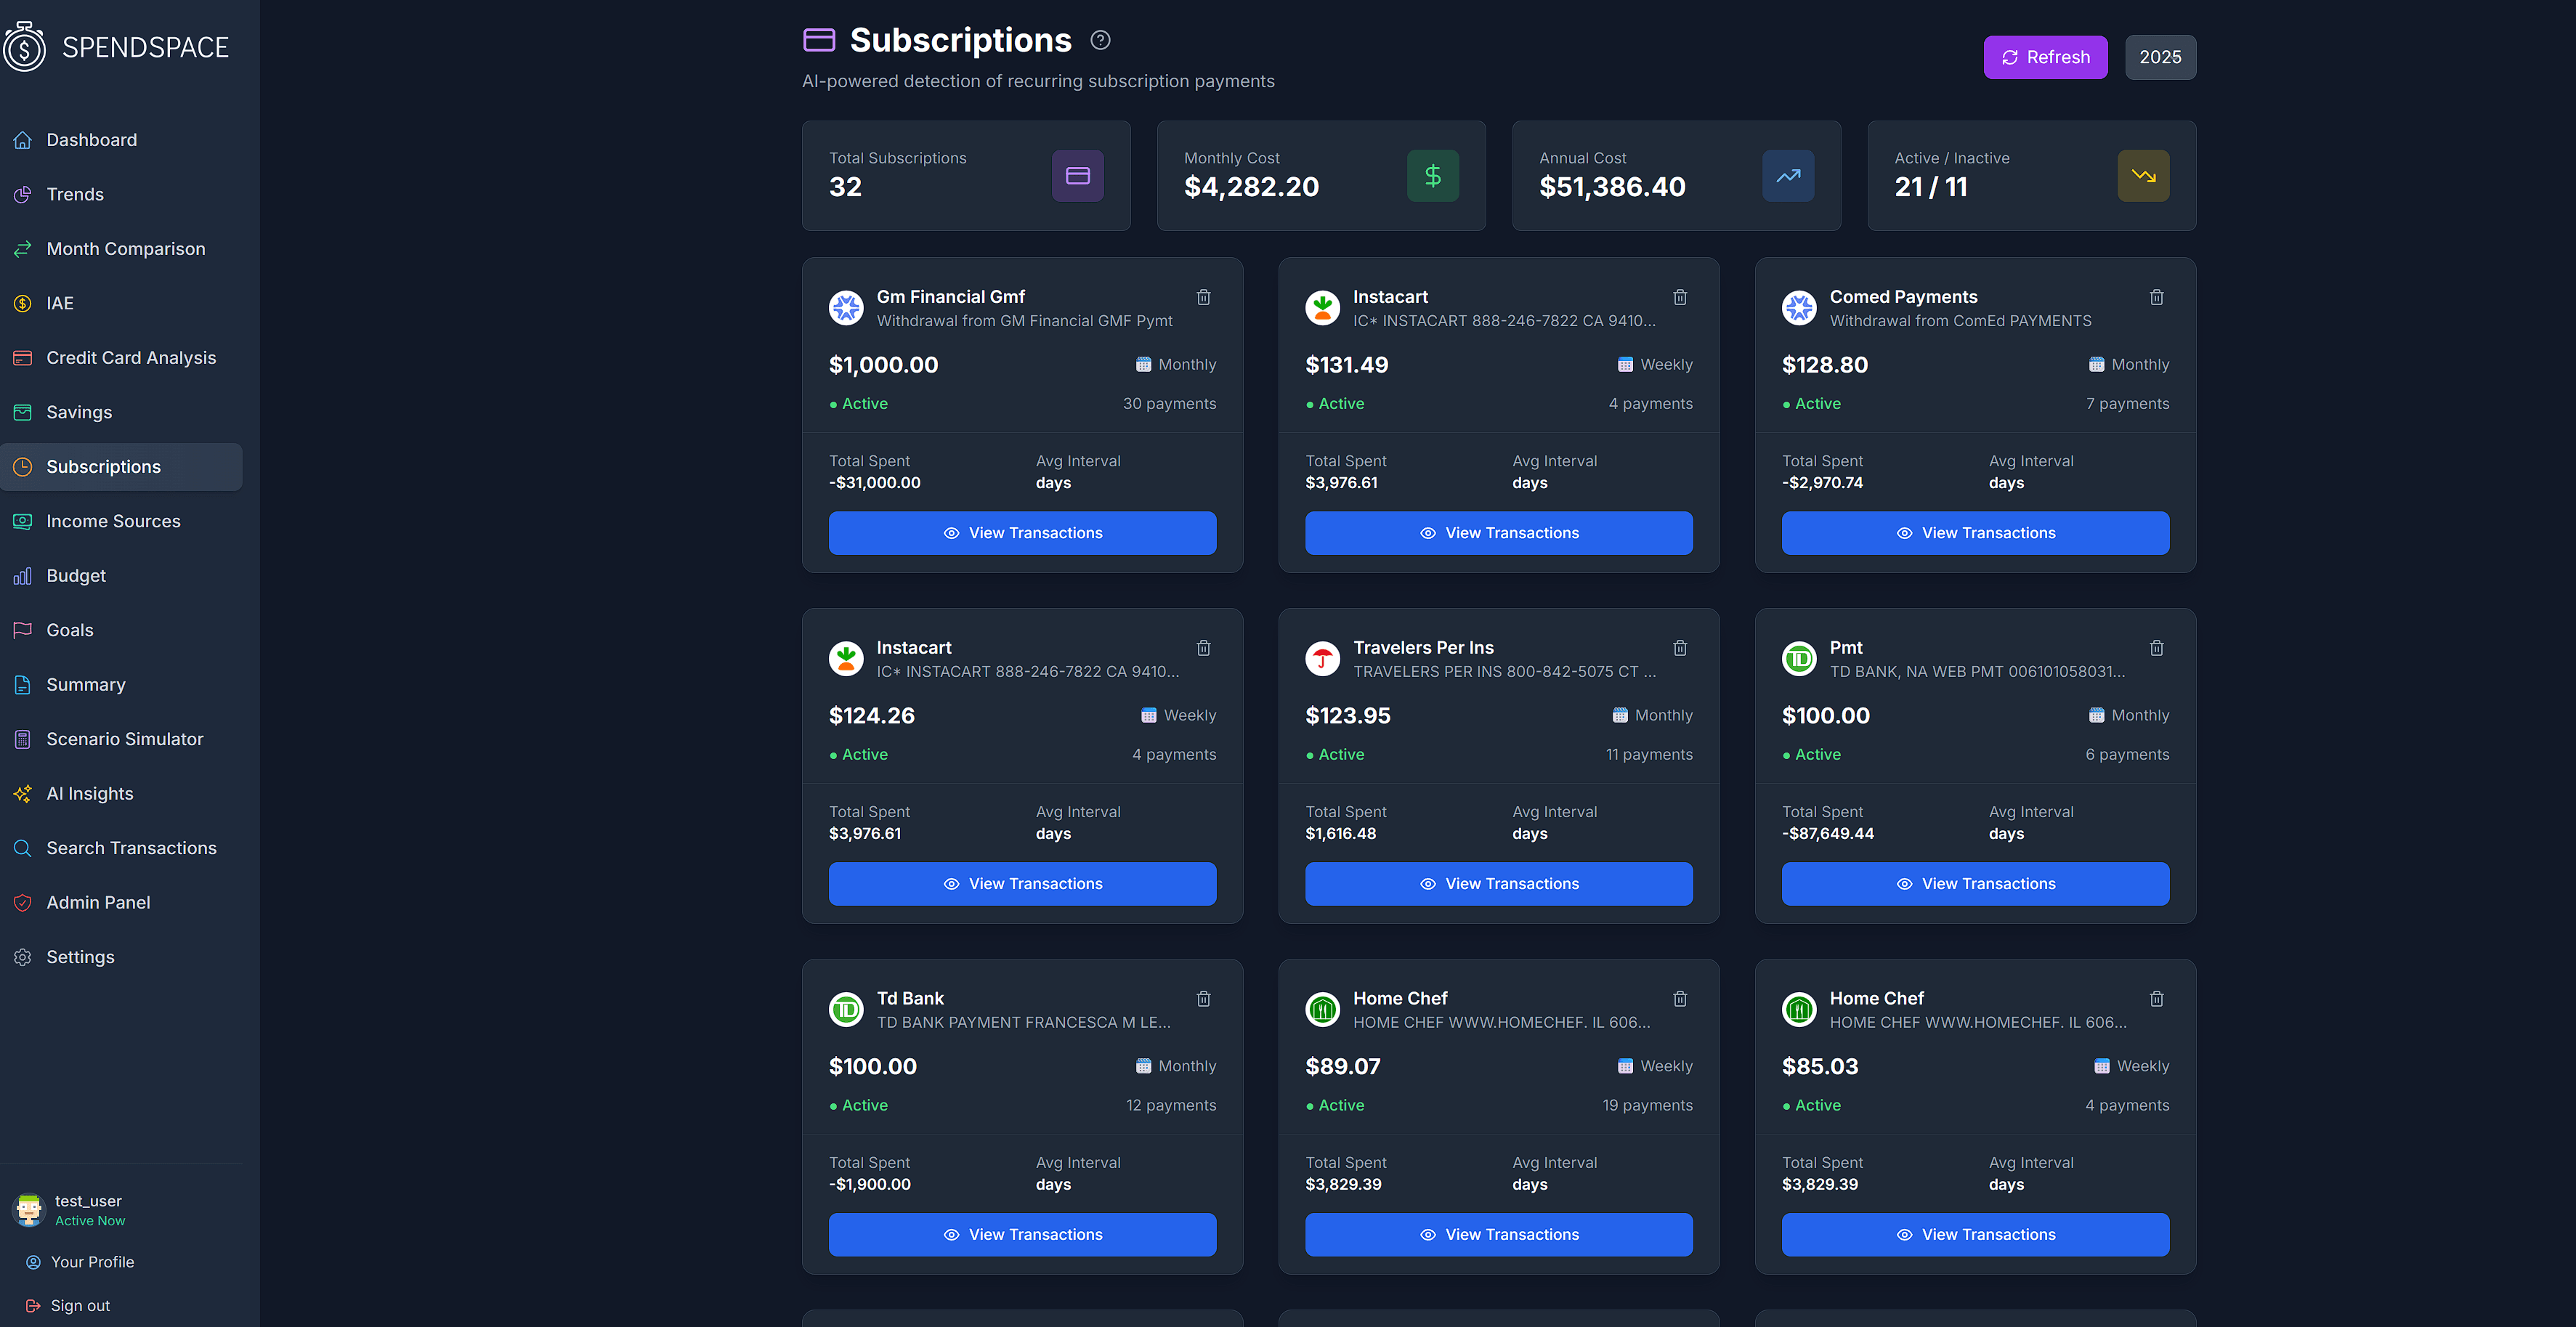The width and height of the screenshot is (2576, 1327).
Task: Delete the Td Bank subscription
Action: pos(1204,999)
